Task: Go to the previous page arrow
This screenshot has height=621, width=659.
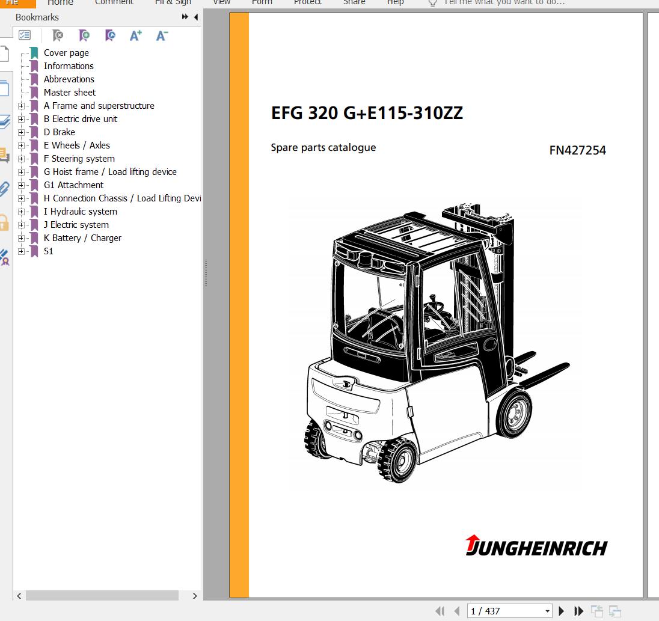Action: (x=457, y=611)
